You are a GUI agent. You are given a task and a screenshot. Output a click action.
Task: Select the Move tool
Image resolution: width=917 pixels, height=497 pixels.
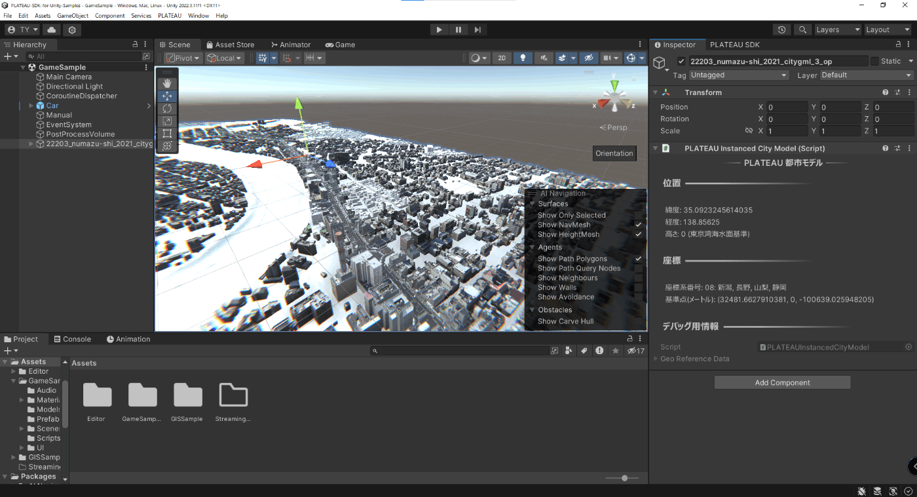click(167, 96)
